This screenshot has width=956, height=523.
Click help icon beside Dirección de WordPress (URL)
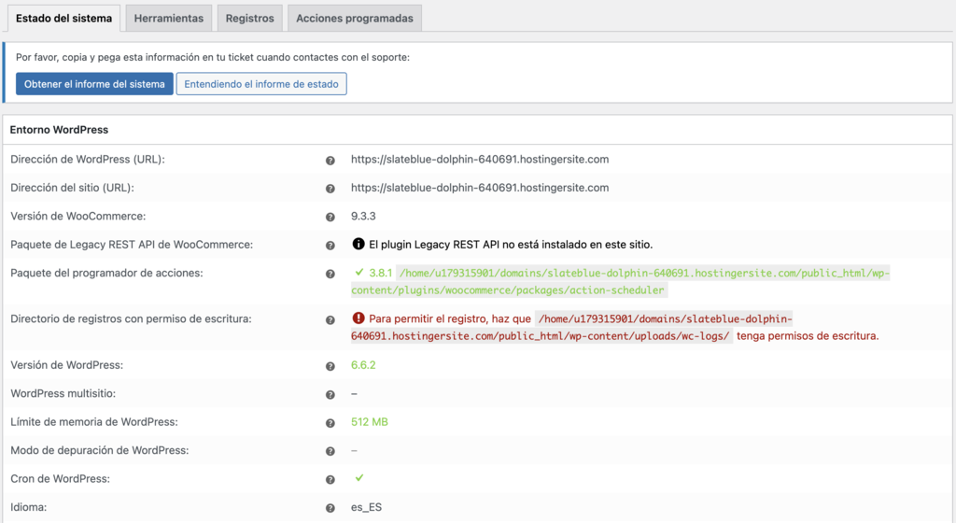[330, 161]
